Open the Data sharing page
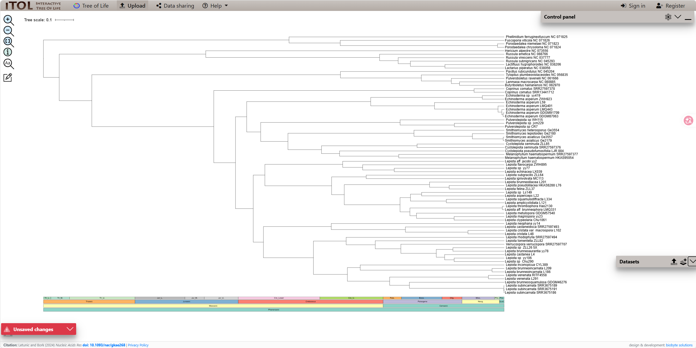The width and height of the screenshot is (696, 348). coord(175,6)
